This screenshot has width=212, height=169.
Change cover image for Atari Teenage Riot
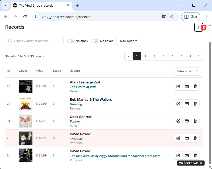click(x=186, y=86)
